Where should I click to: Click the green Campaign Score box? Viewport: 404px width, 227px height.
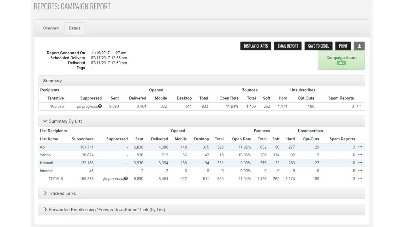click(341, 60)
